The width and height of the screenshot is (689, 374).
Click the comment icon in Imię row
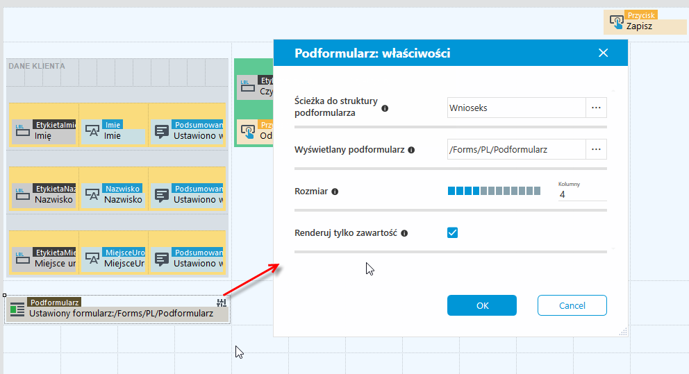click(x=162, y=131)
